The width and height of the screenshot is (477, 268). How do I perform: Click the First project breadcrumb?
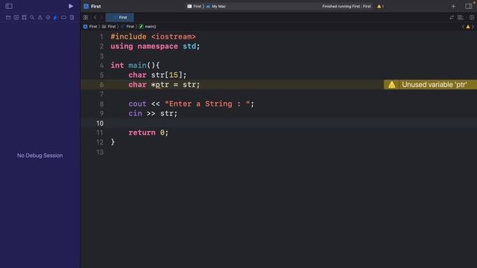click(90, 27)
